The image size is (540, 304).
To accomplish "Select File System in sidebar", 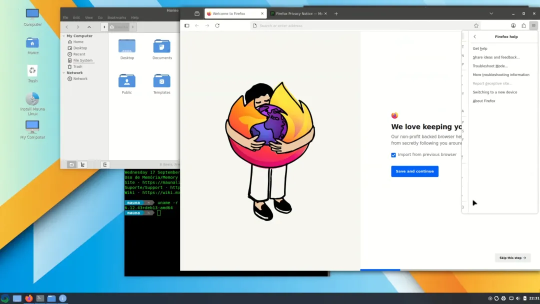I will [x=82, y=60].
